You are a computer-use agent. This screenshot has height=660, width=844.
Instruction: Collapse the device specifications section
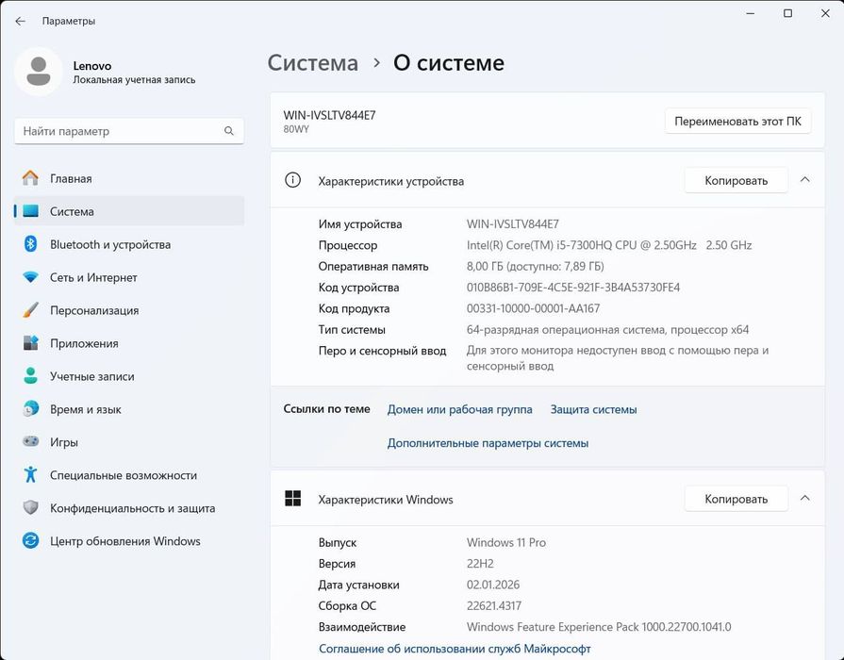click(x=804, y=180)
